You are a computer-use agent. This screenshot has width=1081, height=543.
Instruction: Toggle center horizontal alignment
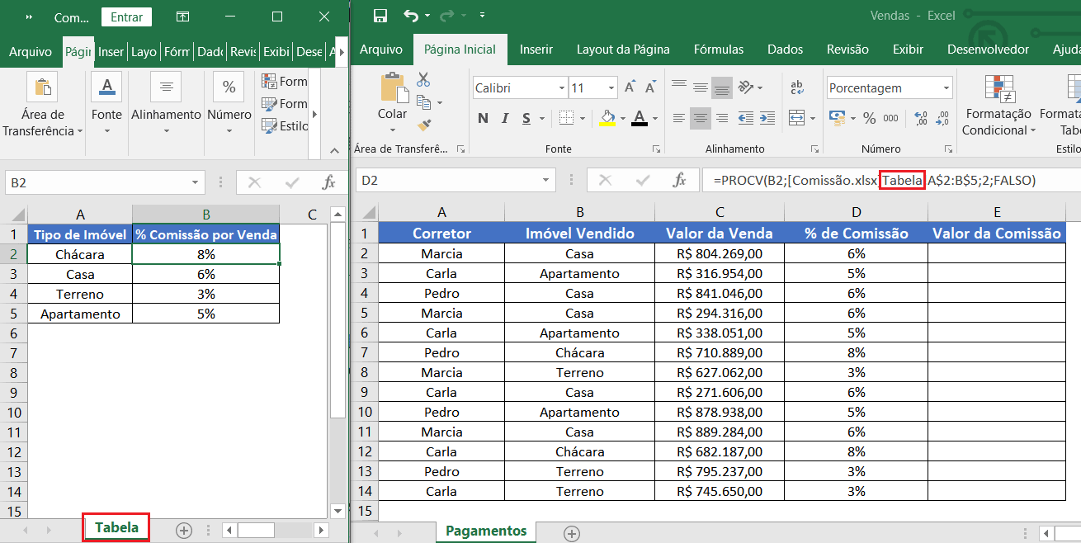(x=701, y=118)
